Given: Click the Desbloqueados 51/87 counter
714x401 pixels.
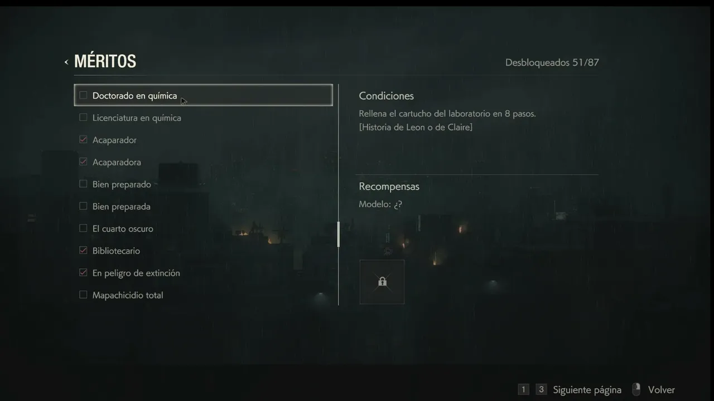Looking at the screenshot, I should click(552, 62).
